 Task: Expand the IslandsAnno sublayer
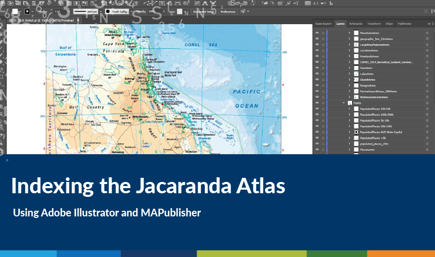(x=350, y=80)
